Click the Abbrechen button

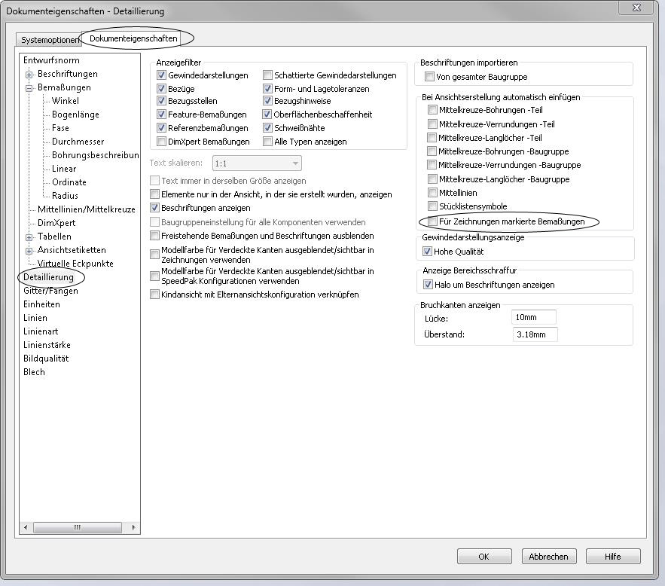[549, 557]
